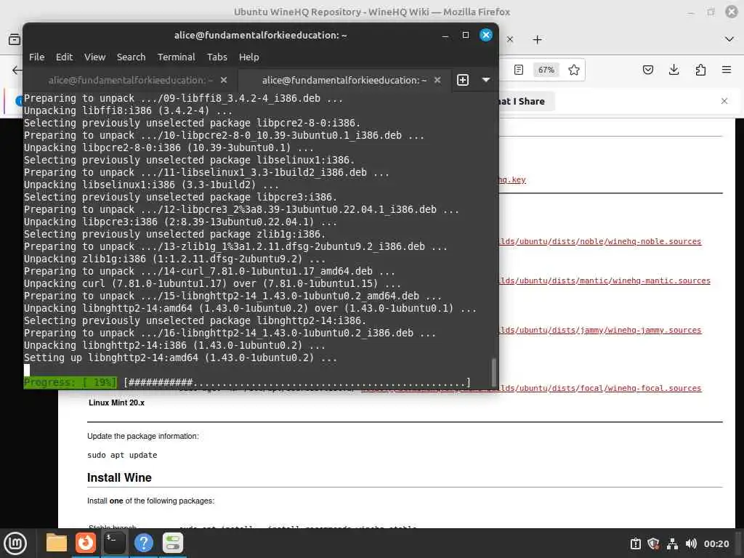Open the winehq-noble.sources link
The image size is (744, 558).
(599, 241)
